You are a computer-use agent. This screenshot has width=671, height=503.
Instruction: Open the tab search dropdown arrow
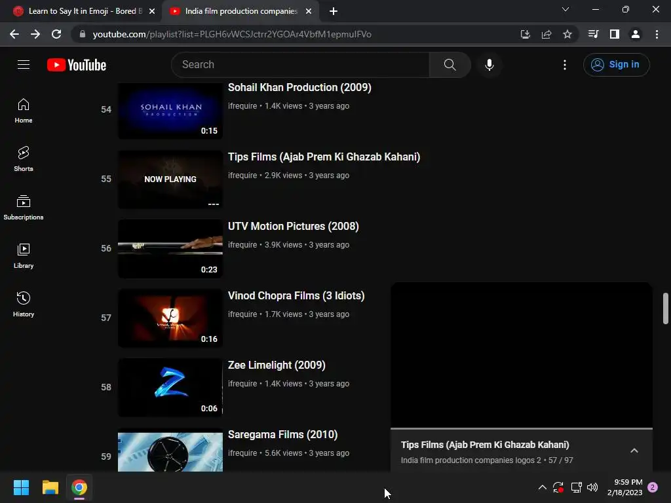coord(566,9)
